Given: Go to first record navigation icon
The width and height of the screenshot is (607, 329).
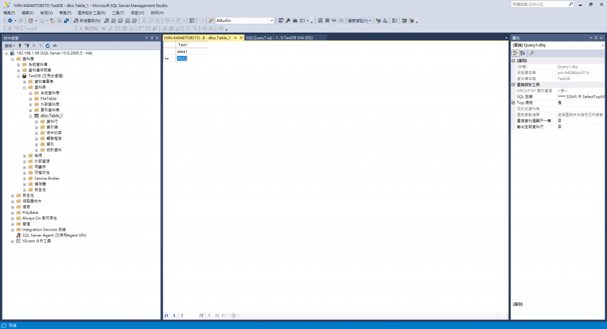Looking at the screenshot, I should [167, 315].
